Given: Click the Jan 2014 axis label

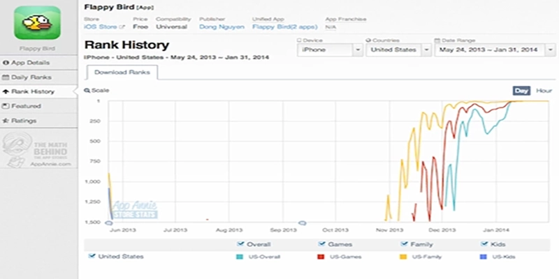Looking at the screenshot, I should click(498, 230).
